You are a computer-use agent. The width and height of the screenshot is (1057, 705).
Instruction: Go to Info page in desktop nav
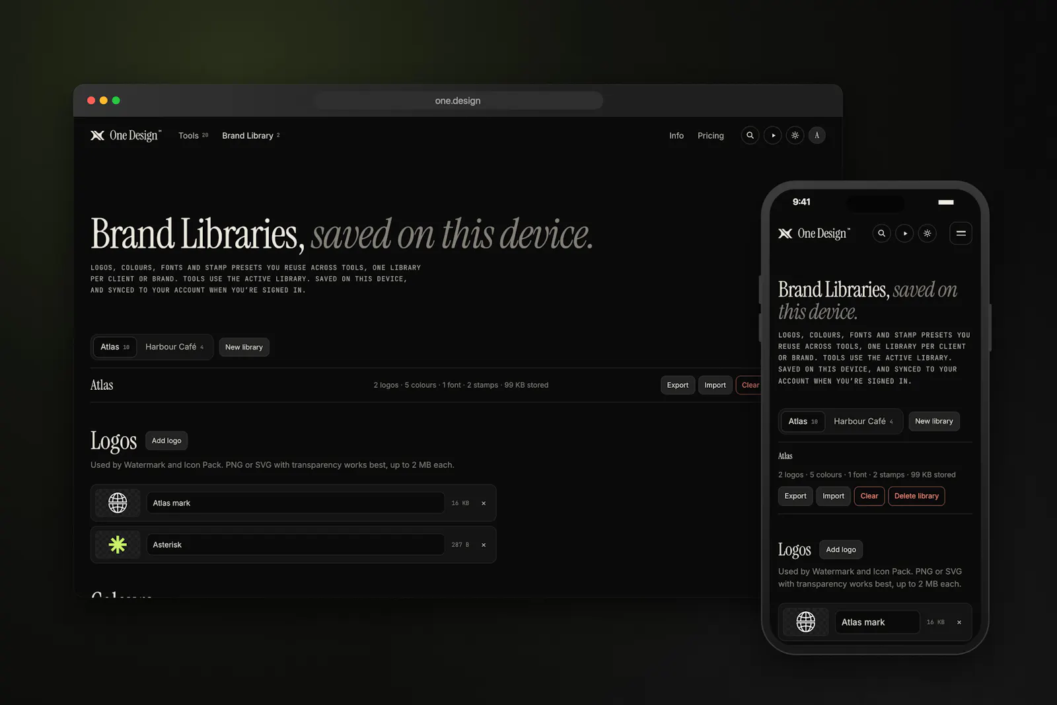[676, 135]
